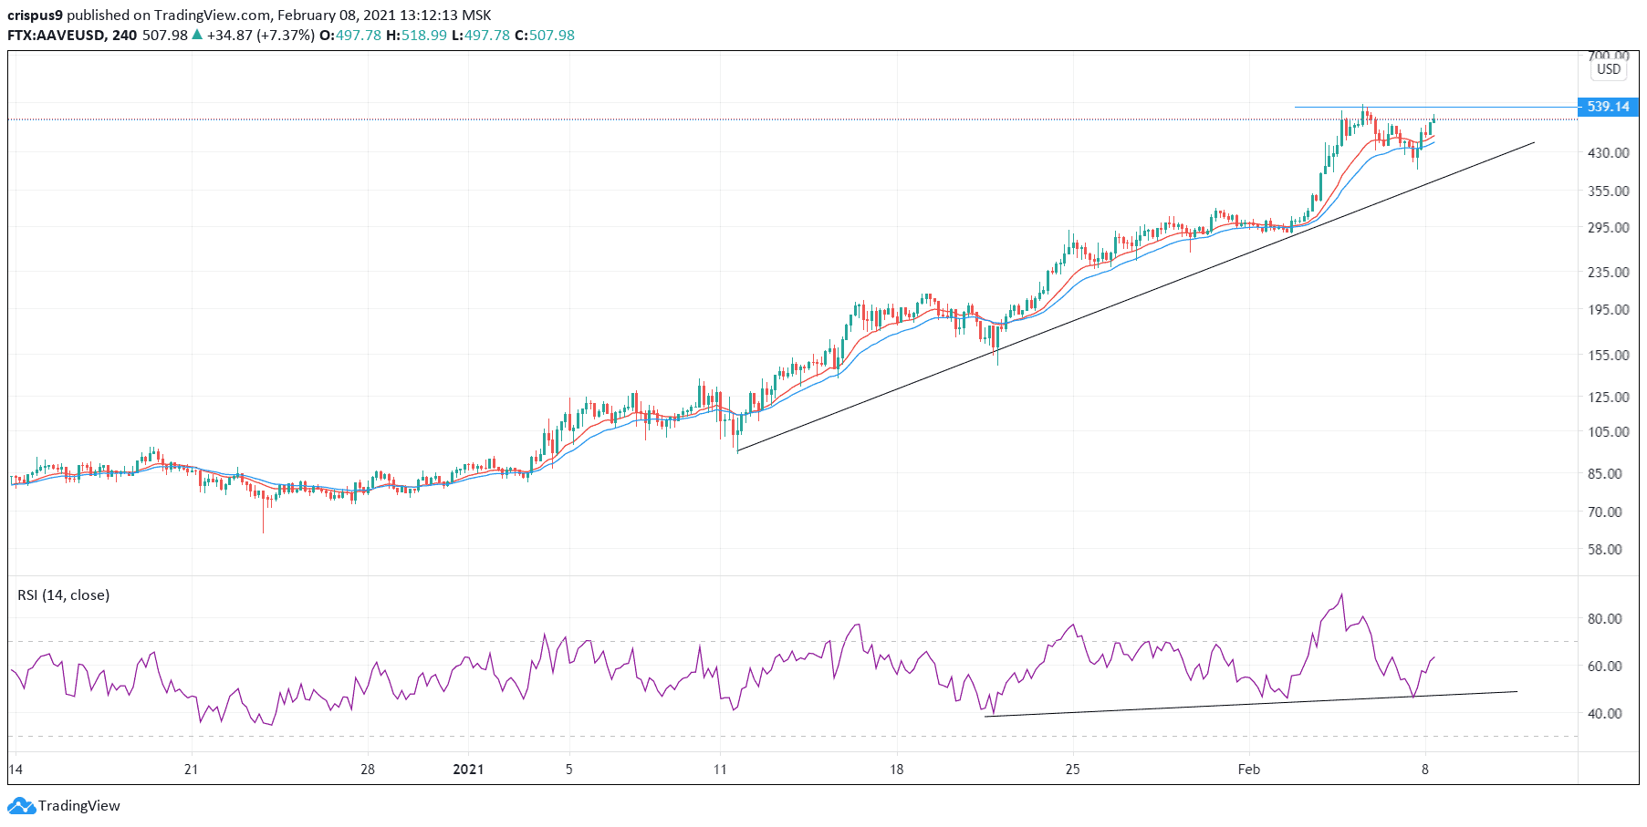Click the 2021 label on time axis

tap(468, 770)
